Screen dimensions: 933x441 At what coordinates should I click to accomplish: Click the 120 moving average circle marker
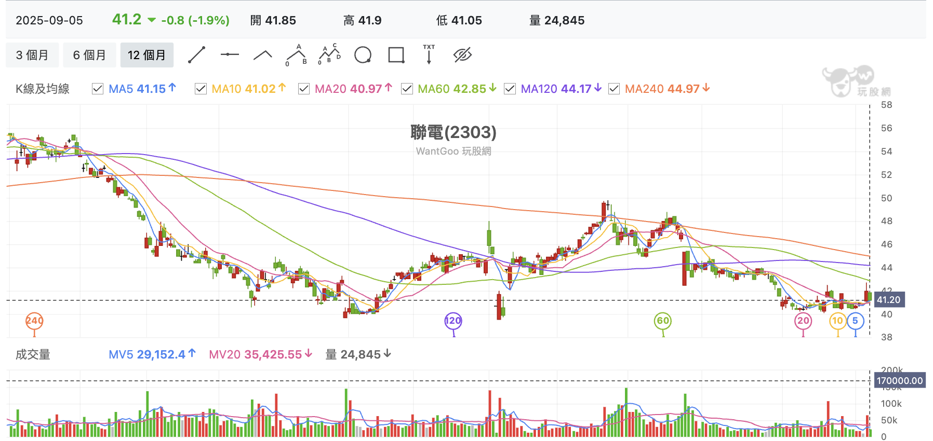click(453, 321)
